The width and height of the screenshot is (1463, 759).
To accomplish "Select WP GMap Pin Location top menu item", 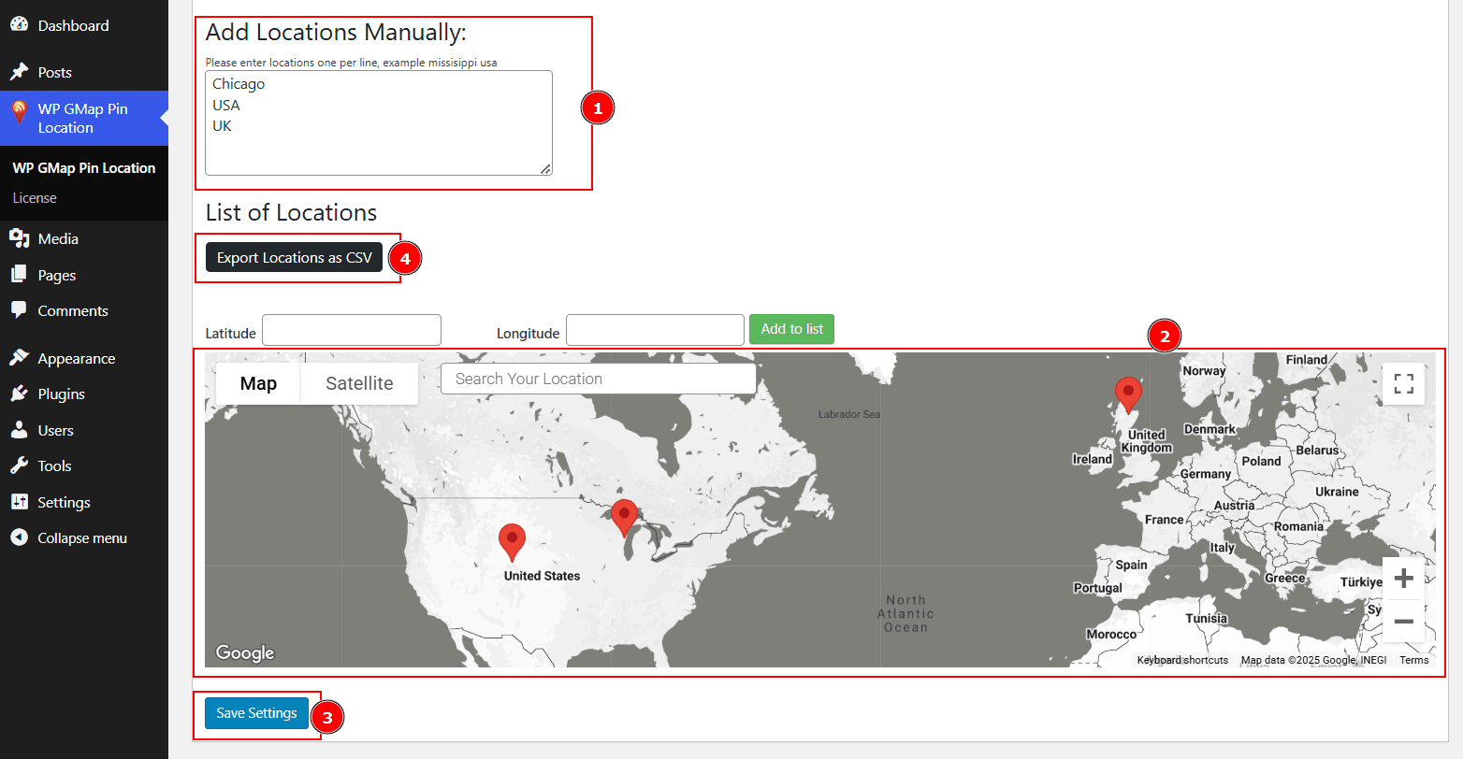I will pyautogui.click(x=84, y=118).
